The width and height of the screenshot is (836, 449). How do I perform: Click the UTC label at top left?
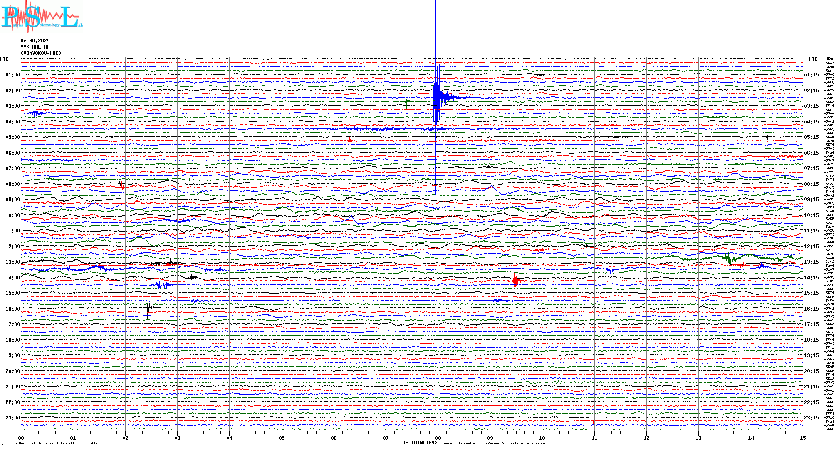pos(4,59)
